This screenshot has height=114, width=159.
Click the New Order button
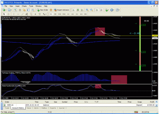[42, 10]
